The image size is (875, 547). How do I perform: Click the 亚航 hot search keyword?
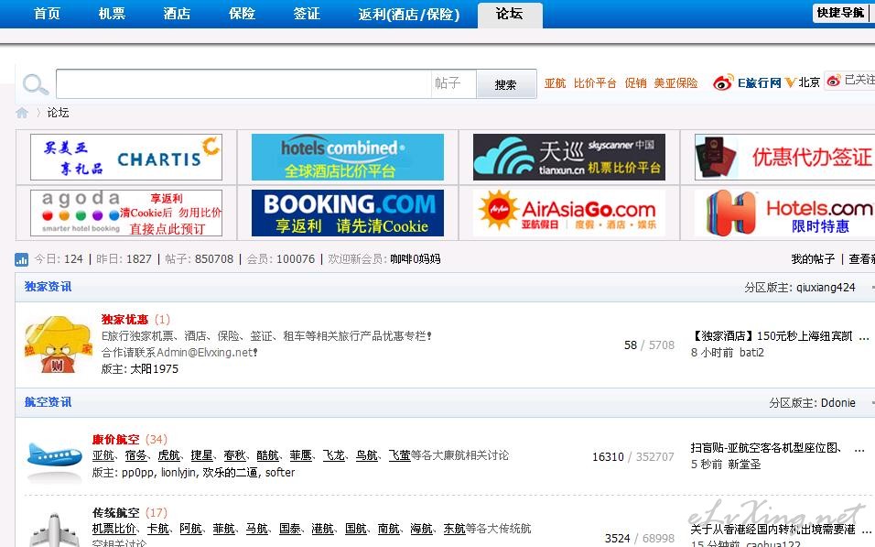pos(555,83)
